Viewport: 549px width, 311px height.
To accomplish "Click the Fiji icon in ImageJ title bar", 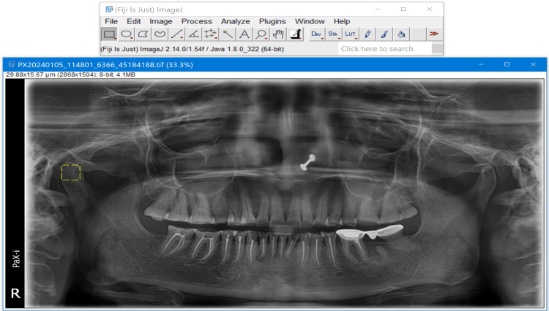I will click(109, 9).
